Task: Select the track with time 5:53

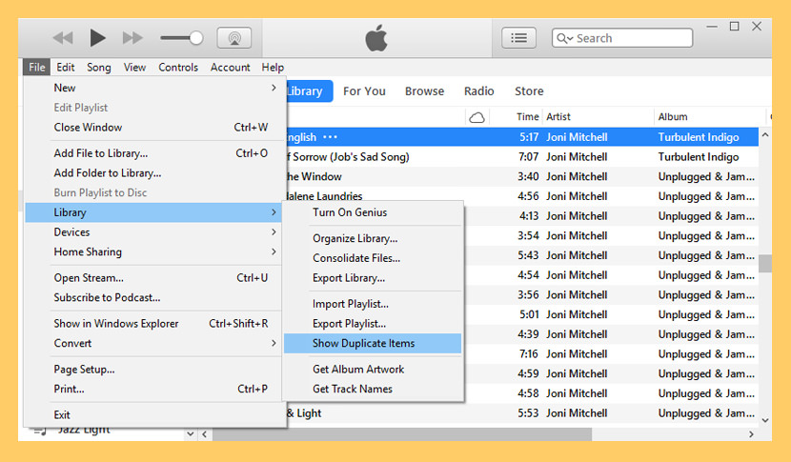Action: 522,413
